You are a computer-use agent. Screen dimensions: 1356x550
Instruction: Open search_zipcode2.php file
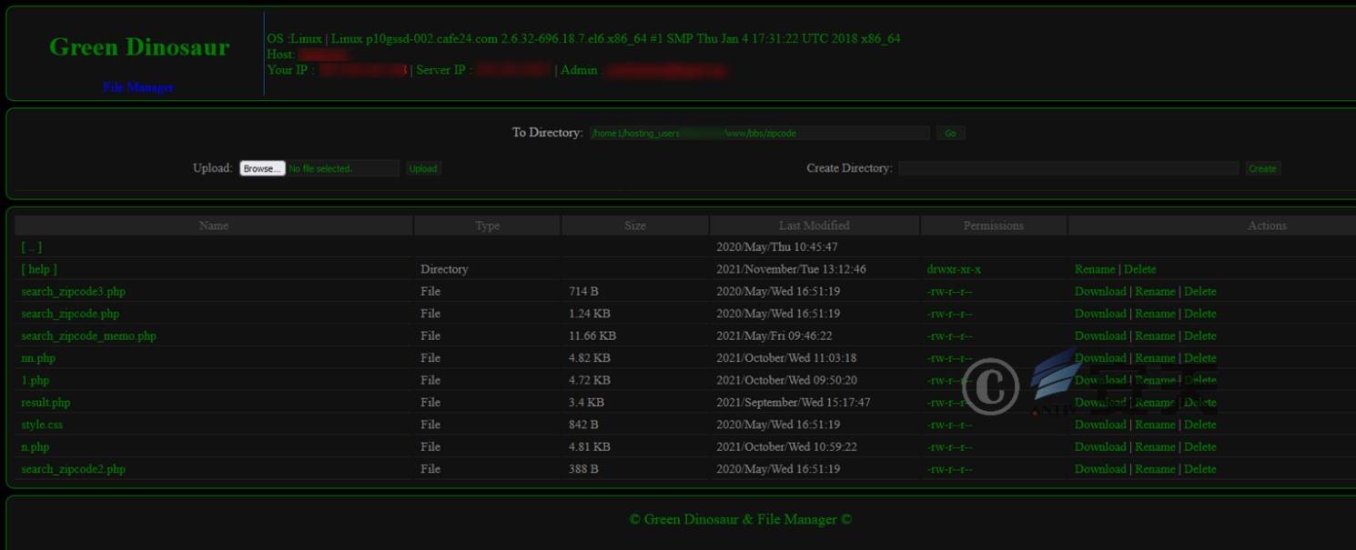coord(74,469)
